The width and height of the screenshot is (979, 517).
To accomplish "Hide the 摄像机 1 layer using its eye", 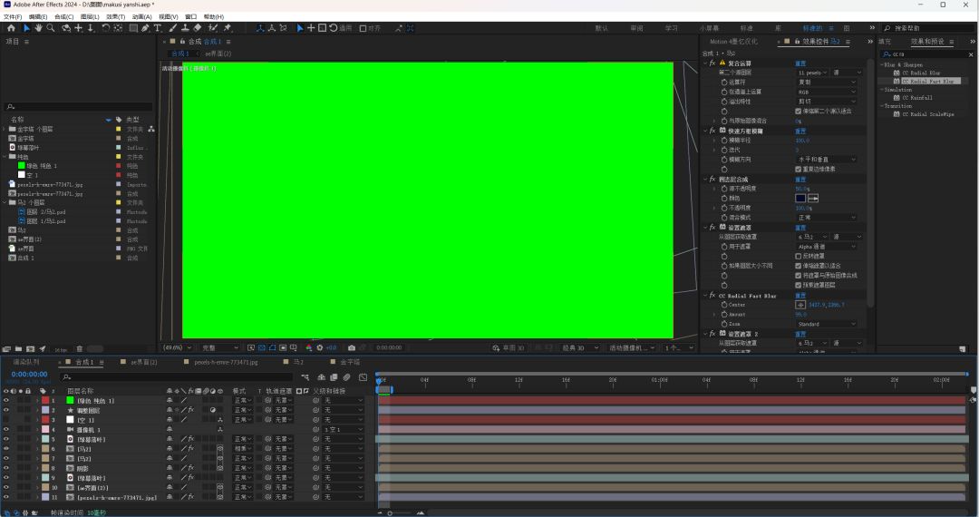I will tap(6, 429).
